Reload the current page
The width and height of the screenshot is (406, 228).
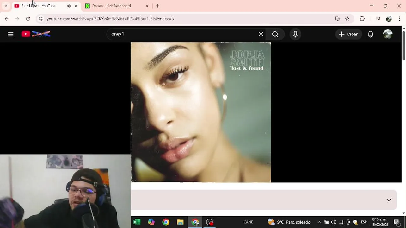click(28, 19)
